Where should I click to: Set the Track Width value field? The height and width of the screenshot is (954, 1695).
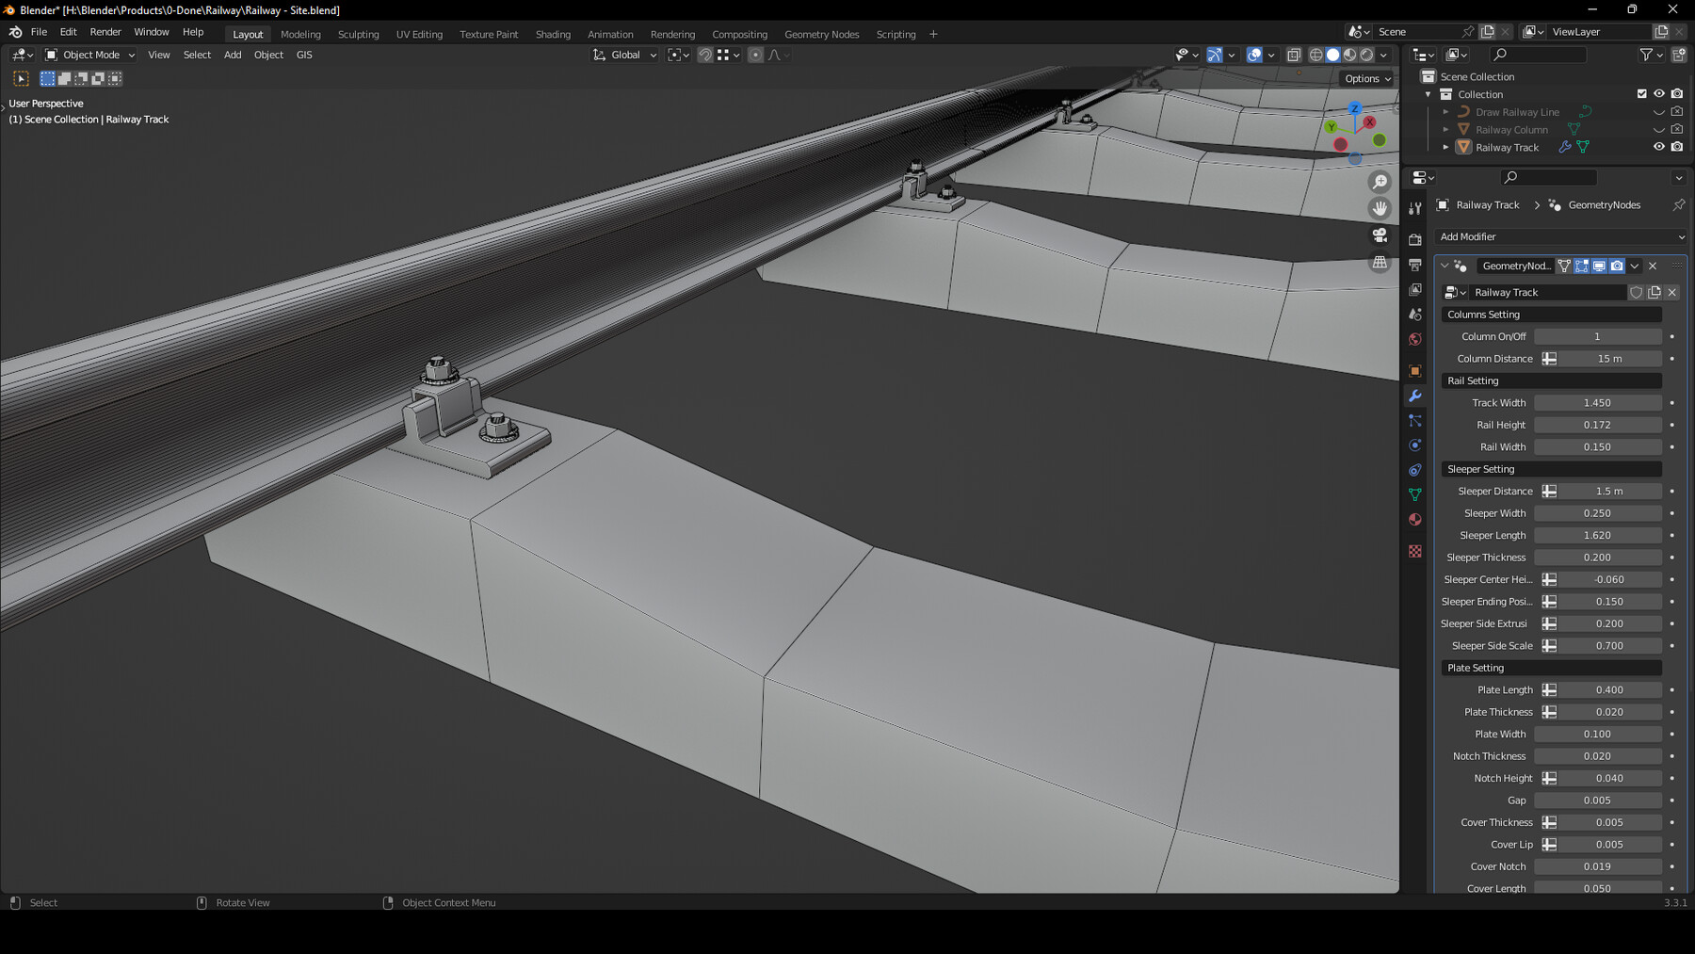[1598, 402]
